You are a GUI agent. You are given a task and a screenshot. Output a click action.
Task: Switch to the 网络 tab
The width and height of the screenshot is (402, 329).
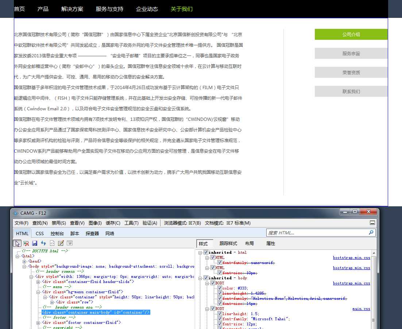coord(110,234)
